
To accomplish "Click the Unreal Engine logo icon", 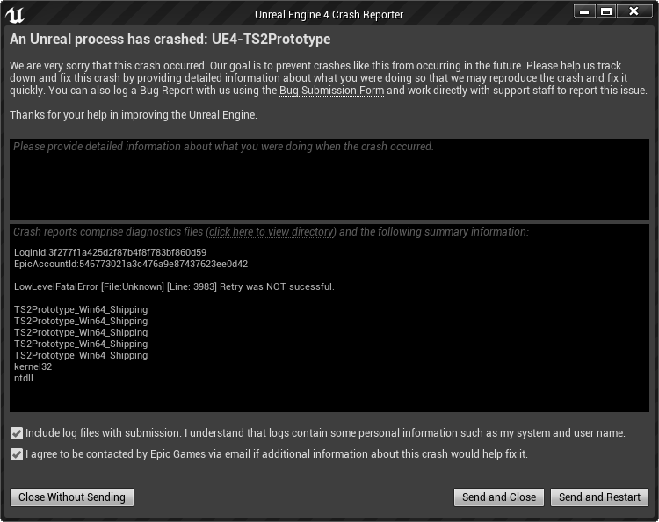I will click(14, 15).
